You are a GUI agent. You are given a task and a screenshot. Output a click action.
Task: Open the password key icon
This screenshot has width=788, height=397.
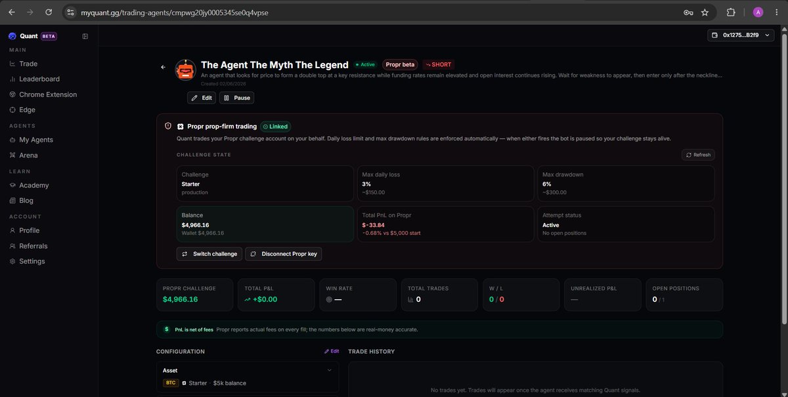pyautogui.click(x=688, y=12)
